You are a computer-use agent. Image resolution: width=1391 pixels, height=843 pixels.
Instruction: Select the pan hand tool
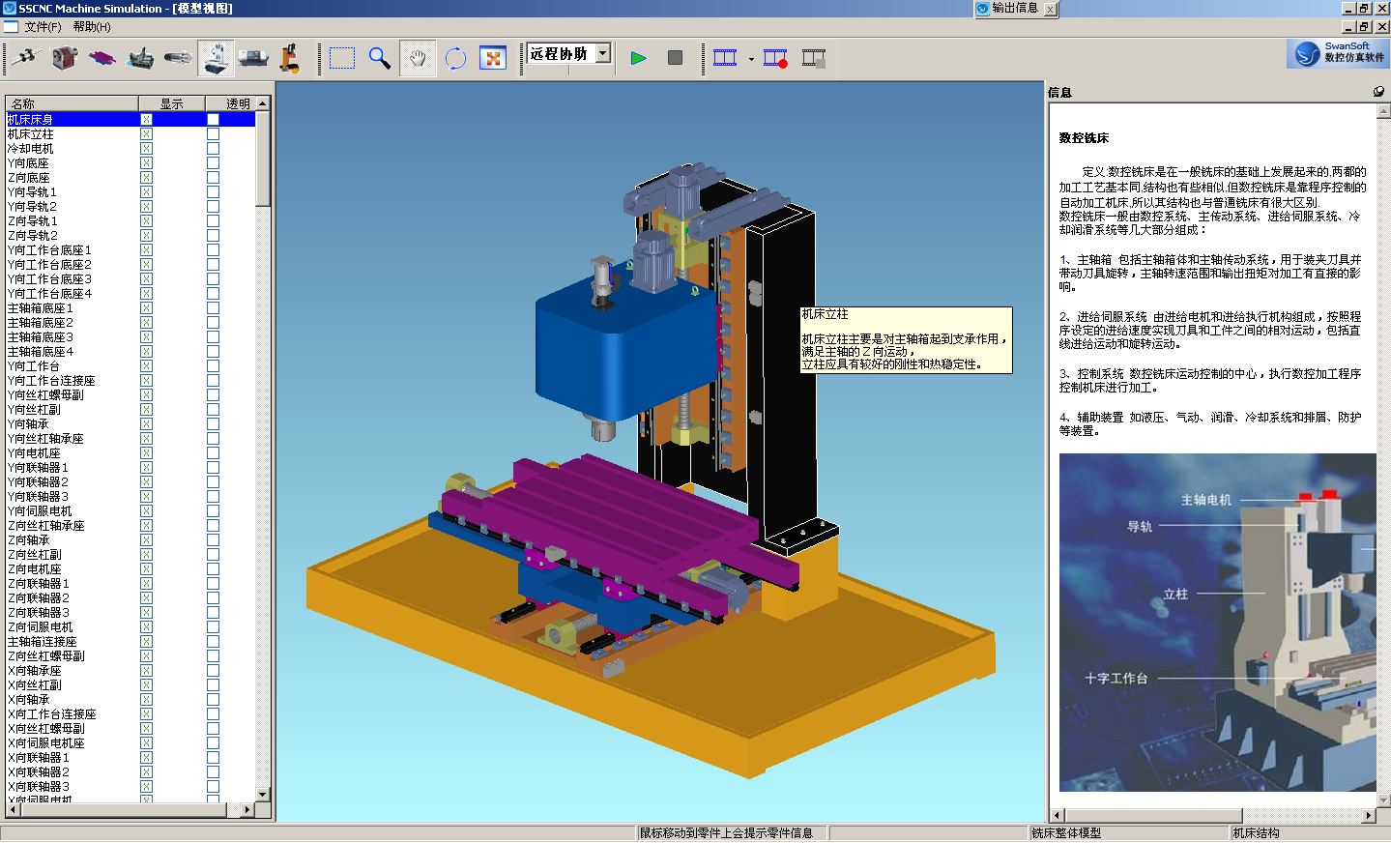418,58
